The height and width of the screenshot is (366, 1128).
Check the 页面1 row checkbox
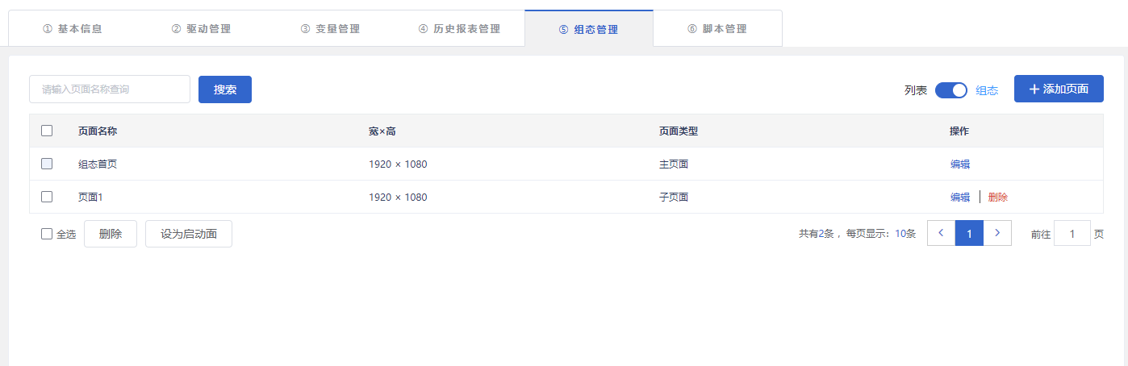tap(47, 197)
